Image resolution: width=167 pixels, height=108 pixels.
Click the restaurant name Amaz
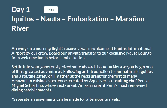[x=84, y=85]
